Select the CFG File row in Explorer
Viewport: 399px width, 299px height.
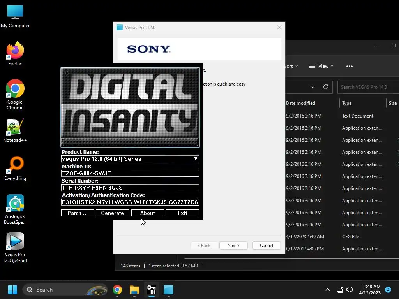tap(342, 237)
